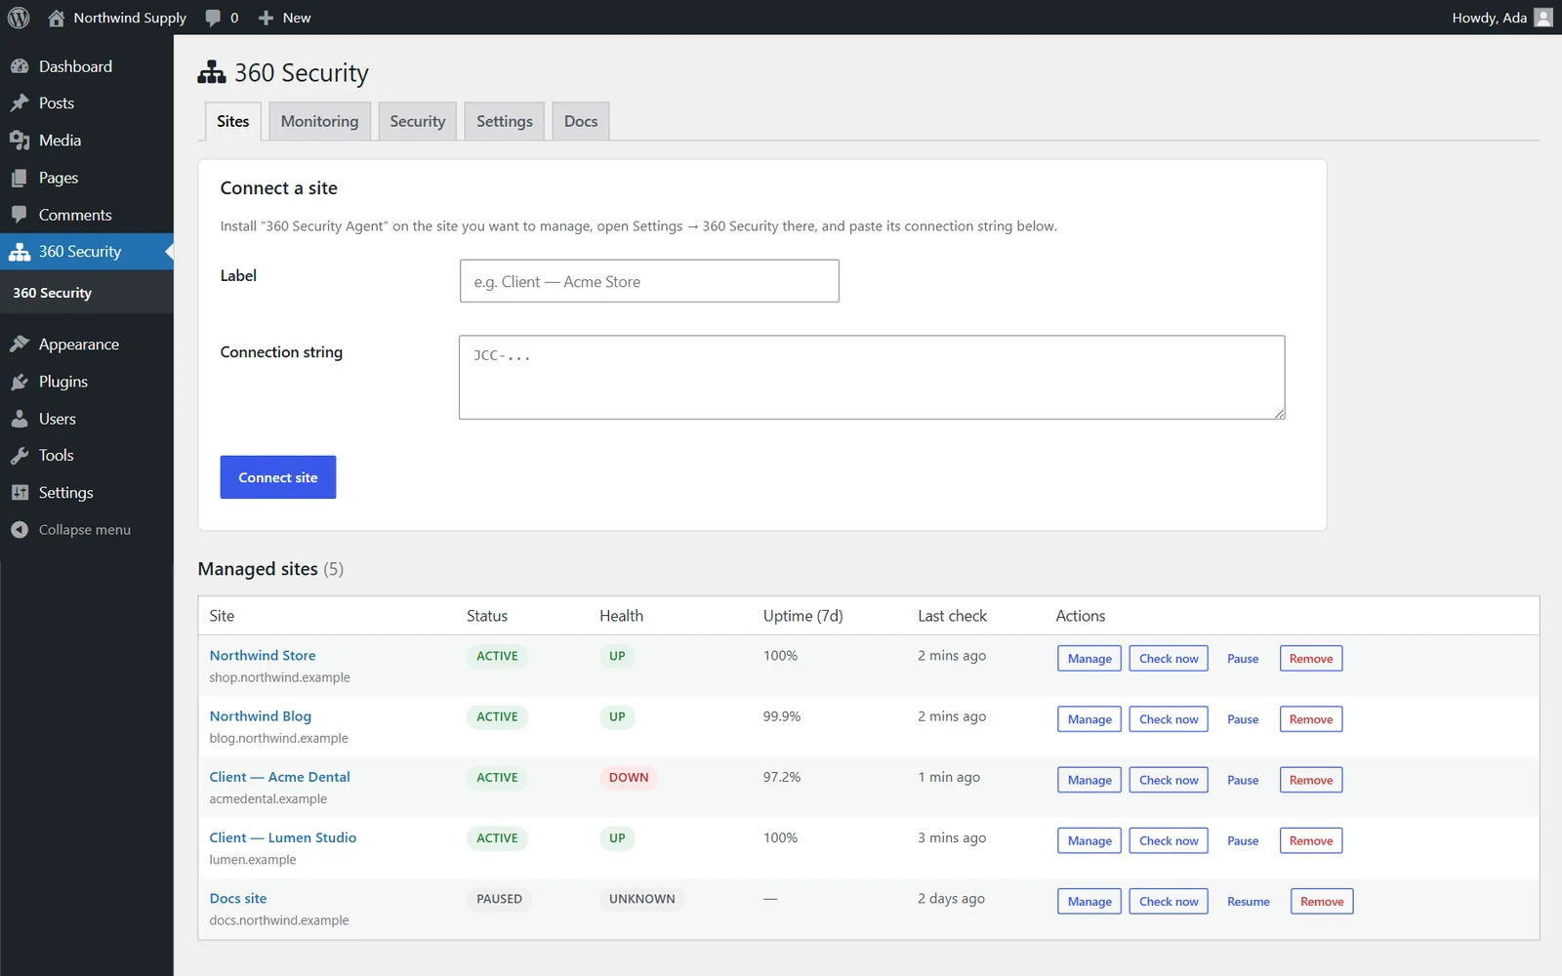
Task: Open the Northwind Supply home icon
Action: pyautogui.click(x=57, y=18)
